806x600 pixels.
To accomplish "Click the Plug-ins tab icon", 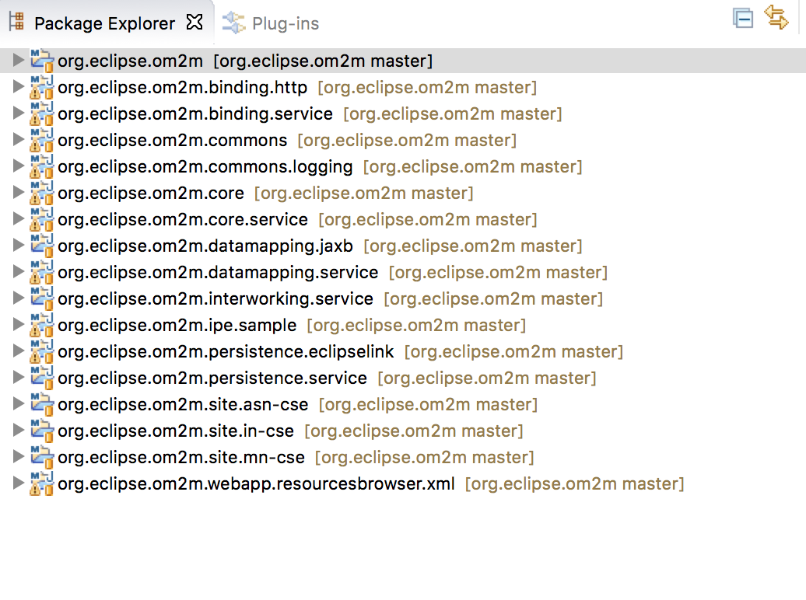I will pos(233,23).
